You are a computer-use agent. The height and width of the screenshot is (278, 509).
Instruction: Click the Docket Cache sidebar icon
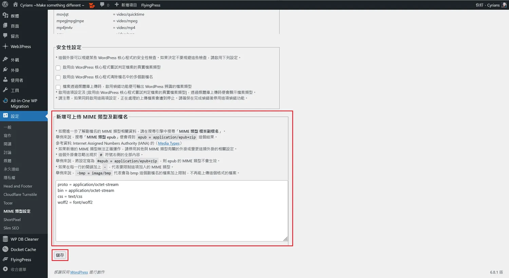(5, 249)
